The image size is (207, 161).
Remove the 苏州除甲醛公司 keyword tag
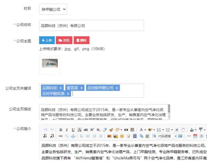click(117, 88)
